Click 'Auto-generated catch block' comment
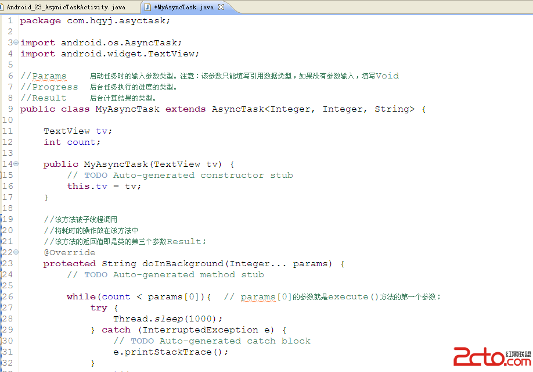The height and width of the screenshot is (372, 533). (x=235, y=341)
